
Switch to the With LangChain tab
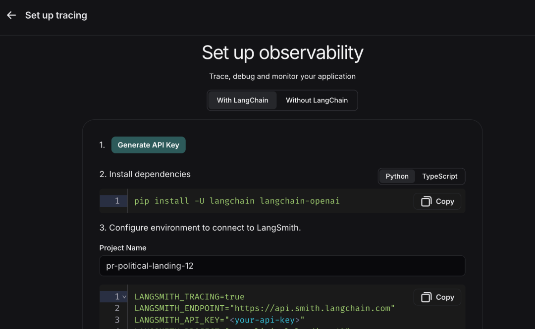pos(242,100)
